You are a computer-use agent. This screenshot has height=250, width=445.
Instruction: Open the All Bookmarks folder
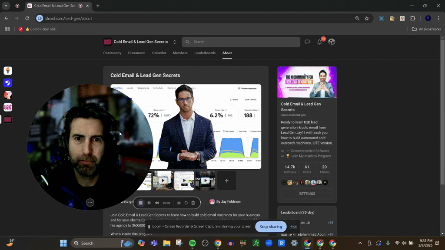(x=426, y=29)
